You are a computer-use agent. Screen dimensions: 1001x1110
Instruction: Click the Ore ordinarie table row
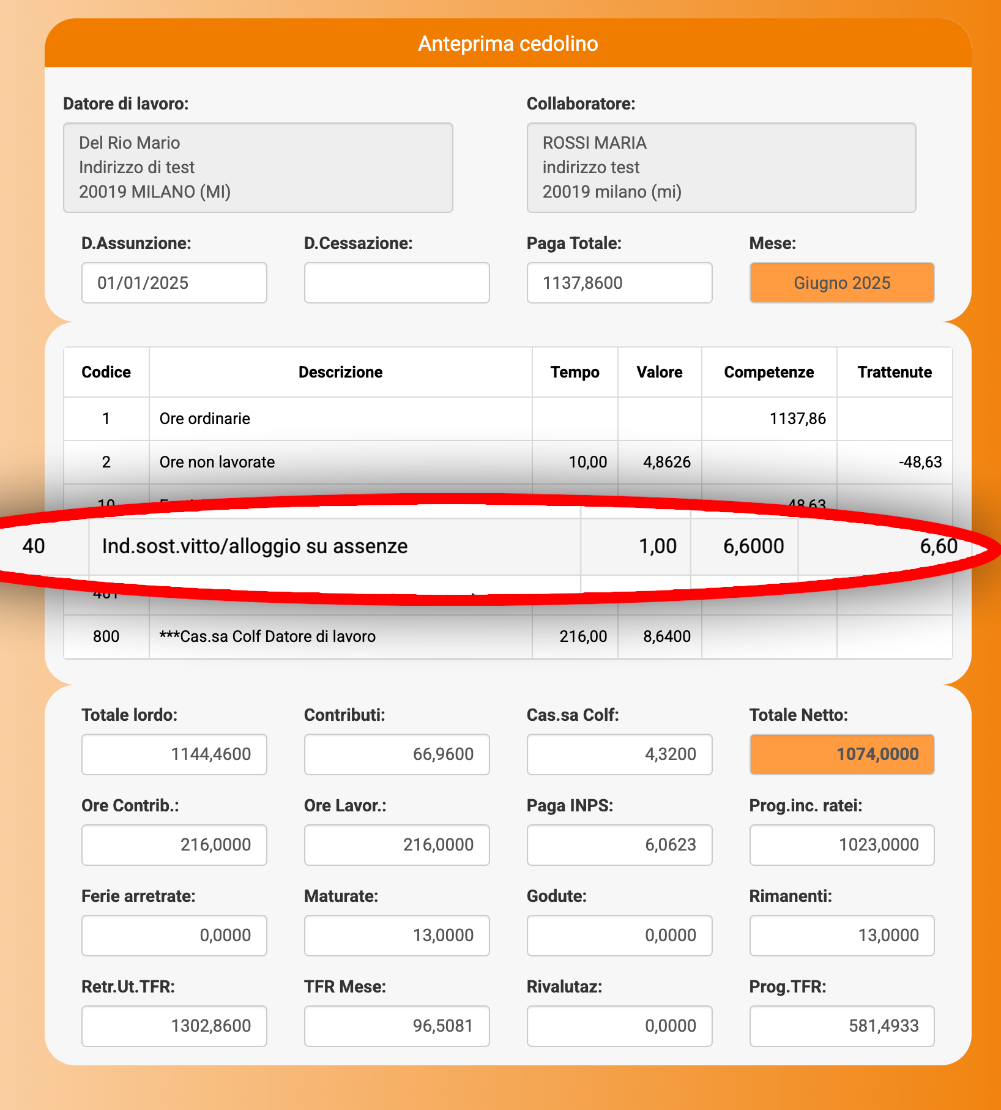point(340,419)
